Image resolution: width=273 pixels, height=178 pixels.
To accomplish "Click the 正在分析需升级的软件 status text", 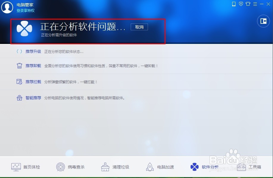I will click(x=59, y=35).
